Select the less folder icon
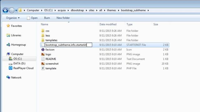 pyautogui.click(x=43, y=35)
